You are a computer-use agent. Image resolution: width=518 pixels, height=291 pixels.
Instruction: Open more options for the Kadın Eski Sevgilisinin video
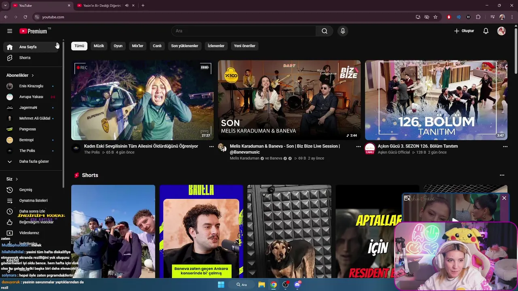211,147
